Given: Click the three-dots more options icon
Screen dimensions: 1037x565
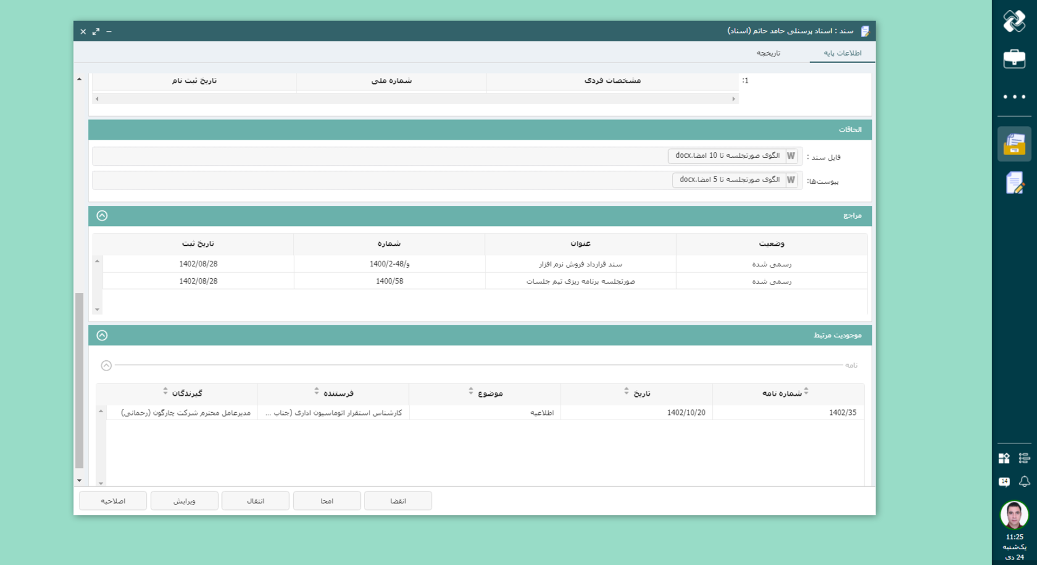Looking at the screenshot, I should pyautogui.click(x=1014, y=97).
